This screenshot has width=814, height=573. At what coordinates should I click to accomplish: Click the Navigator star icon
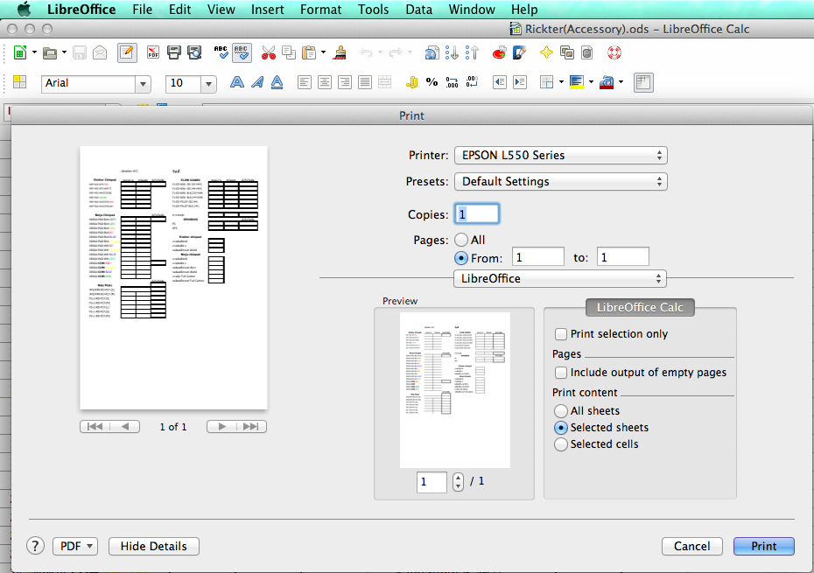(546, 52)
